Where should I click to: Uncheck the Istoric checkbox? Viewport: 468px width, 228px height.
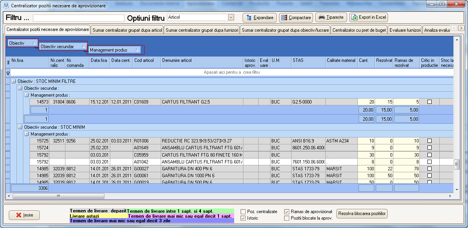[x=243, y=218]
